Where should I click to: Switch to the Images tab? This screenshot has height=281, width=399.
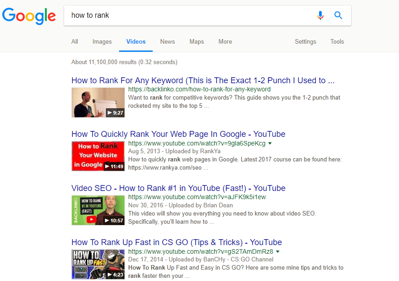coord(102,41)
